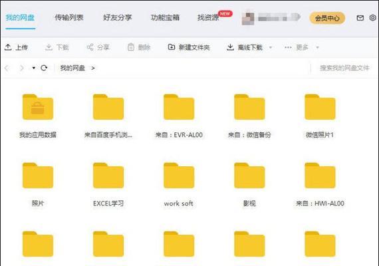Click 我的网盘 in the breadcrumb path

pyautogui.click(x=72, y=68)
